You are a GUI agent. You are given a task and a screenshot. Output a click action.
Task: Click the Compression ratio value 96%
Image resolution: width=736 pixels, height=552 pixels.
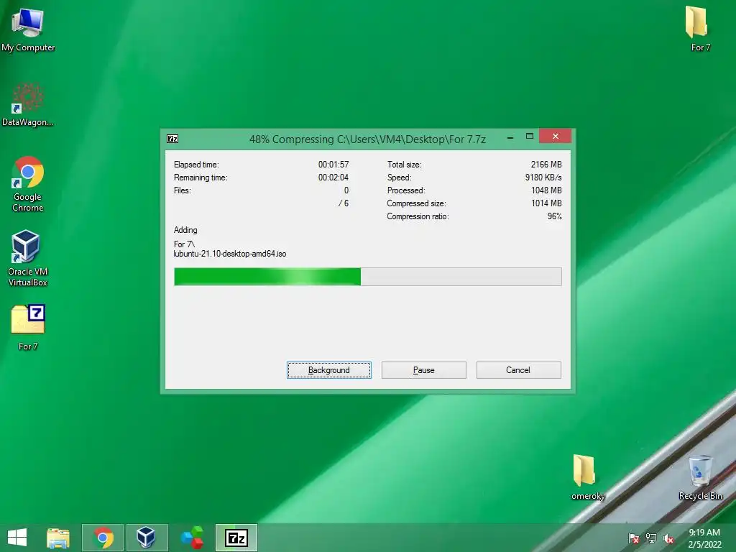pyautogui.click(x=554, y=216)
